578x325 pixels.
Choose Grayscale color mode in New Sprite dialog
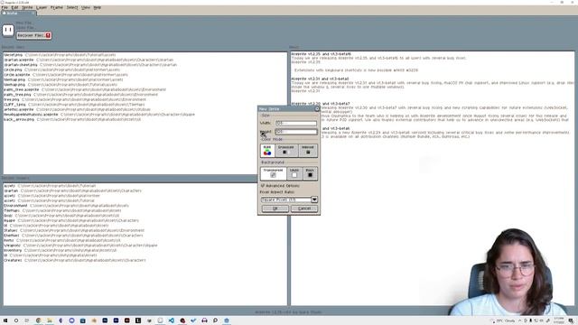[285, 151]
